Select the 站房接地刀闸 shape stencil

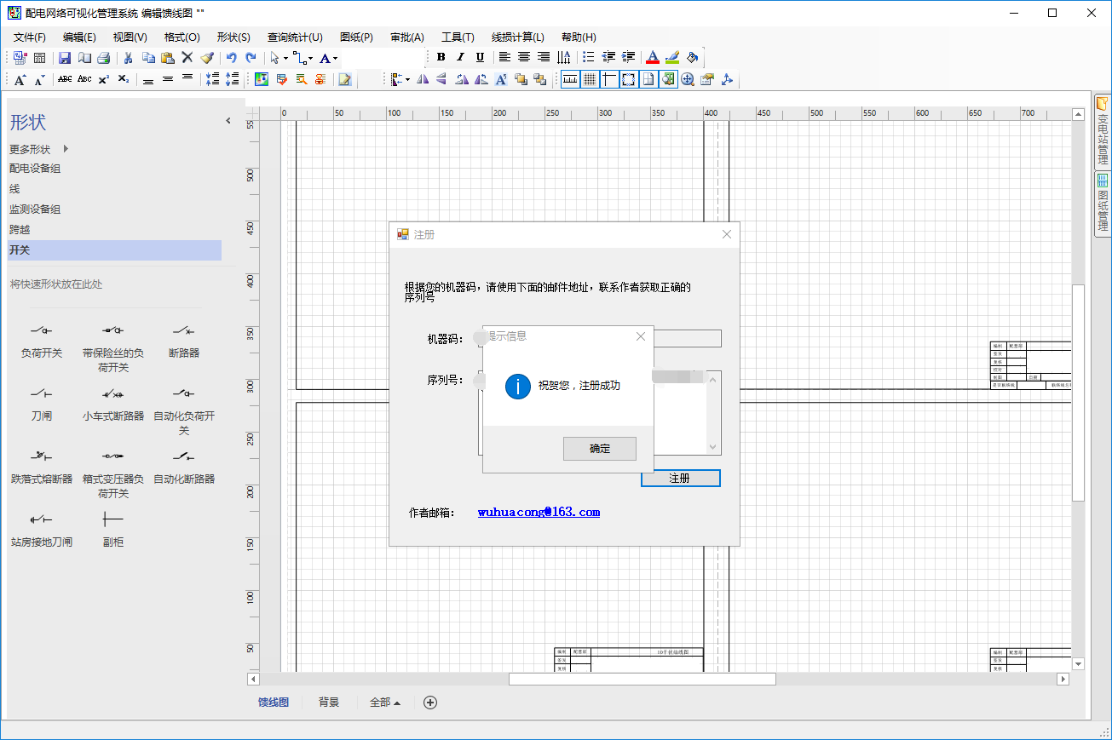pyautogui.click(x=42, y=530)
